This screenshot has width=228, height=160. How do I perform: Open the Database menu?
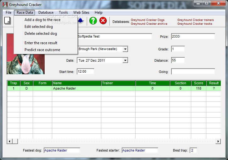click(x=46, y=13)
